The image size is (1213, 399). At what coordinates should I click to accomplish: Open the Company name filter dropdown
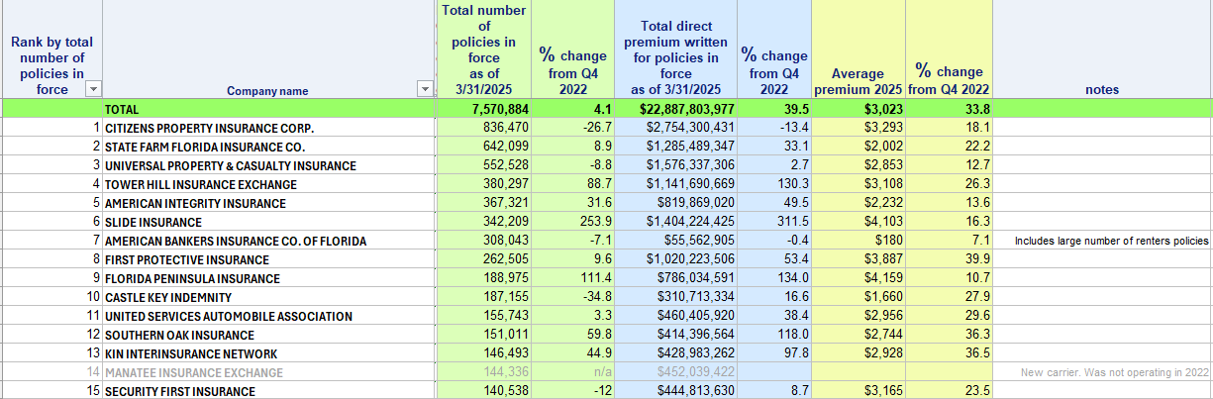426,89
